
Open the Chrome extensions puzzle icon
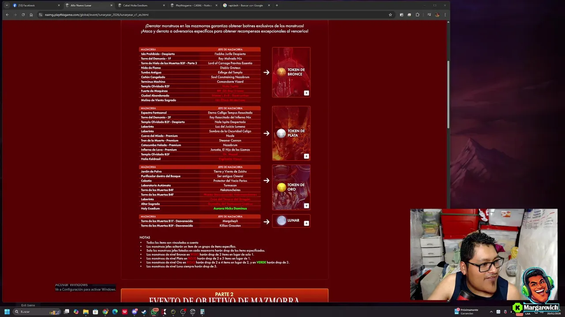(x=418, y=15)
